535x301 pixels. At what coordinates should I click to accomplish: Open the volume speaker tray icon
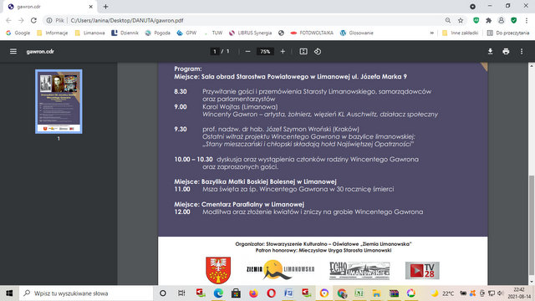click(501, 293)
